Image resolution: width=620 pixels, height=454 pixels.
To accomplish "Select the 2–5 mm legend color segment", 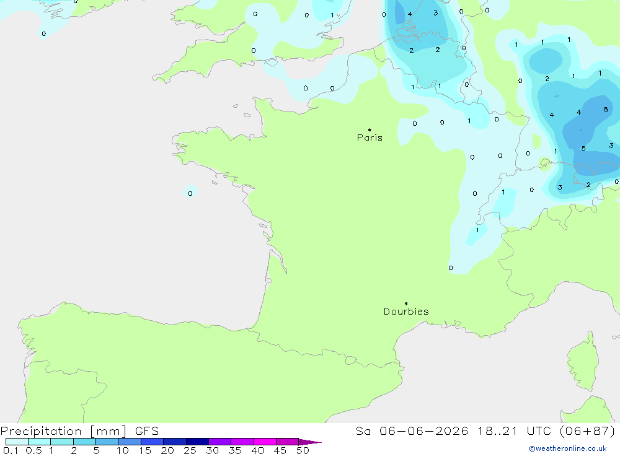I will click(84, 442).
